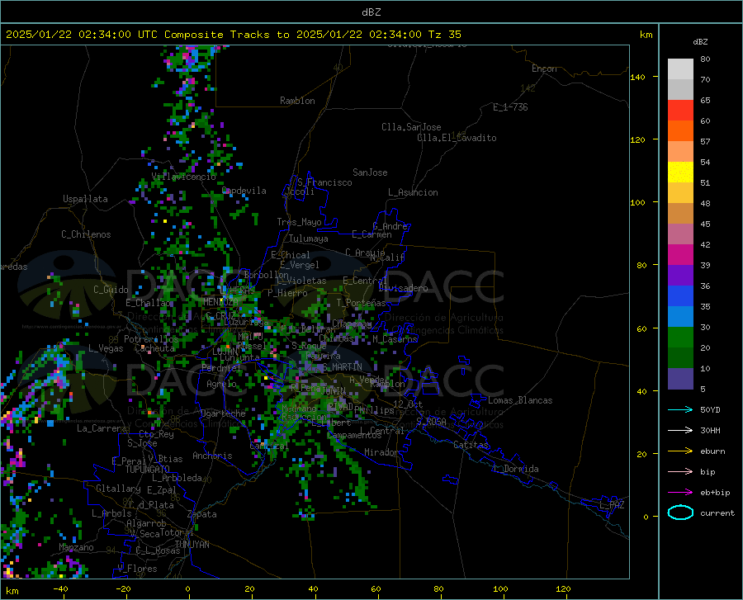This screenshot has height=600, width=743.
Task: Click the C_Chilenos label on map
Action: click(86, 234)
